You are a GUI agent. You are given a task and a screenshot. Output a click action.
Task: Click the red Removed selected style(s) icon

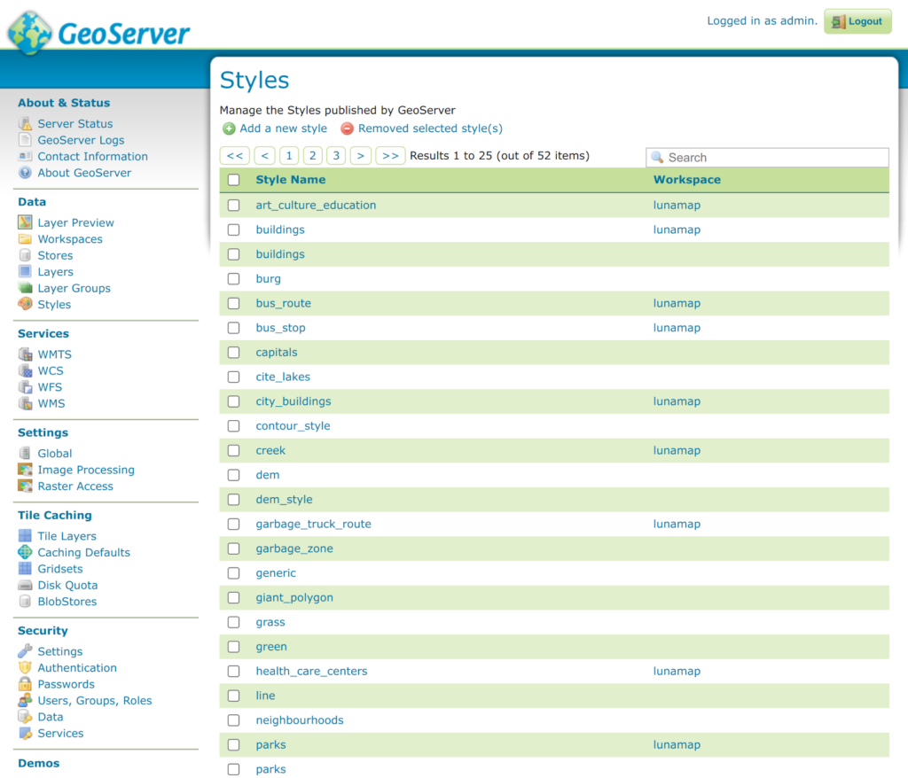[348, 128]
